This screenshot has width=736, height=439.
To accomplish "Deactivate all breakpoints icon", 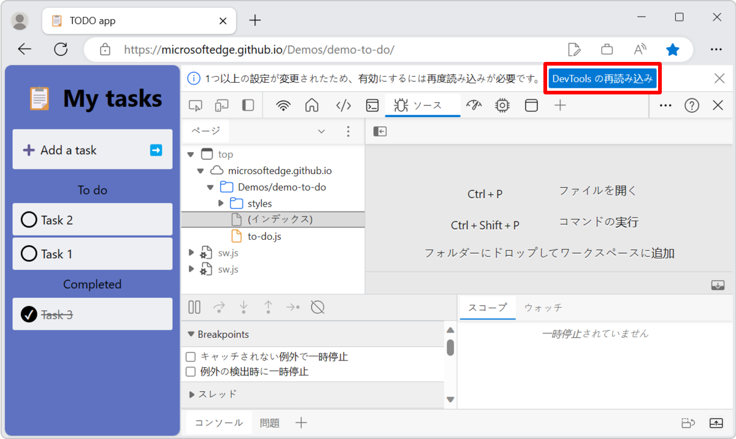I will 317,307.
